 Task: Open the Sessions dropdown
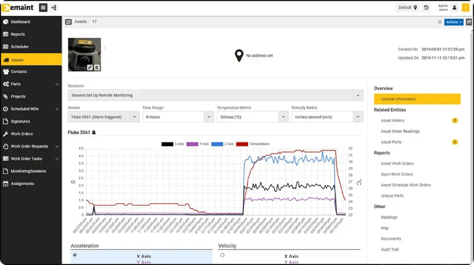pos(215,95)
